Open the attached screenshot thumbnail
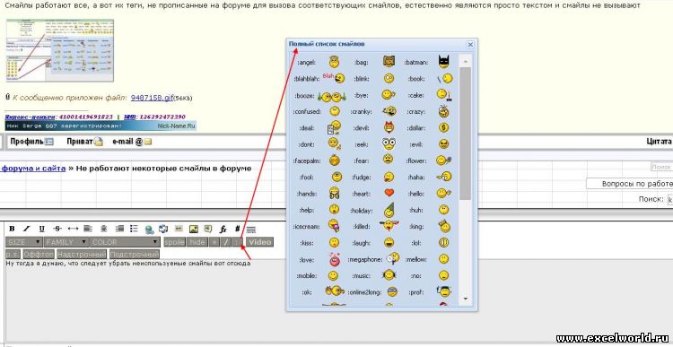 click(x=59, y=50)
